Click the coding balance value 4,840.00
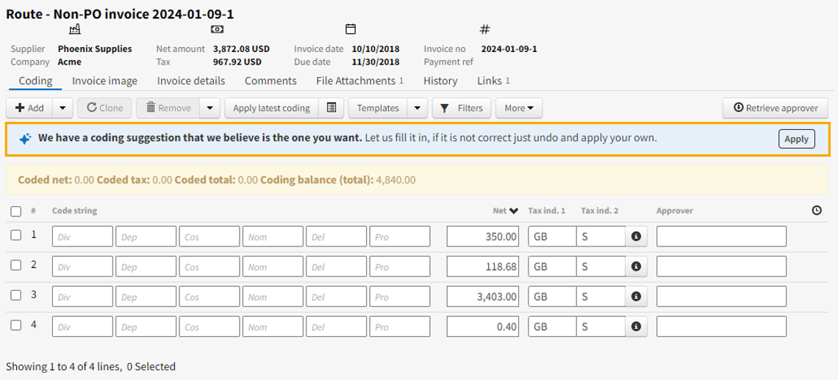This screenshot has height=380, width=838. click(x=396, y=180)
